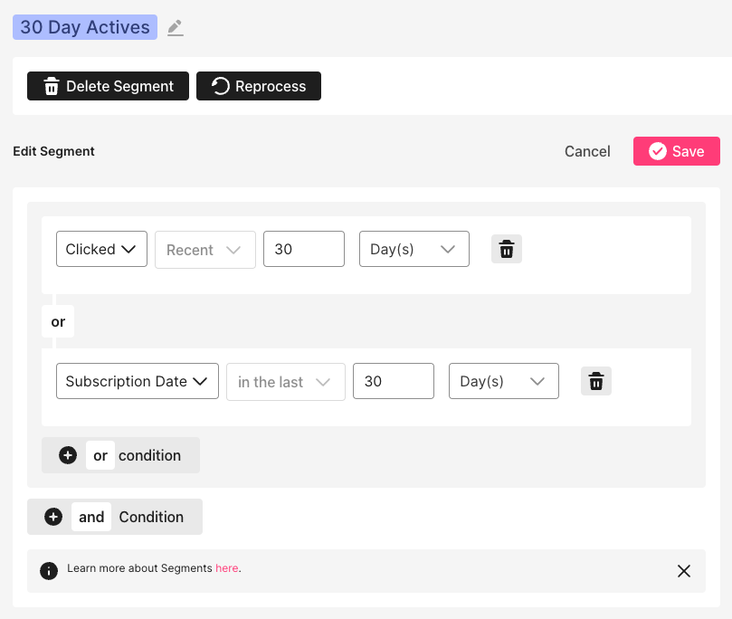Cancel editing the segment
The height and width of the screenshot is (619, 732).
coord(587,151)
